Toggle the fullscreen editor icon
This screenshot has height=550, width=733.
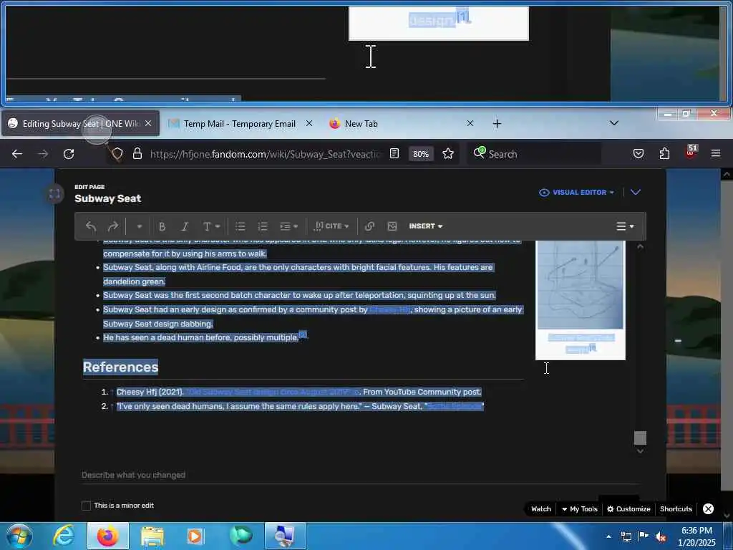coord(54,193)
